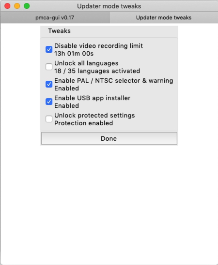
Task: Click the Enable USB app installer label
Action: (x=93, y=98)
